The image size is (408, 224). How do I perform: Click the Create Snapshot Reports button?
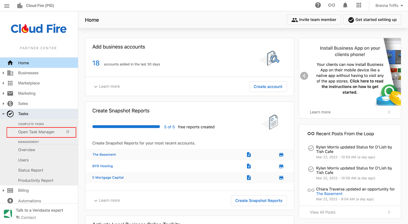point(259,201)
